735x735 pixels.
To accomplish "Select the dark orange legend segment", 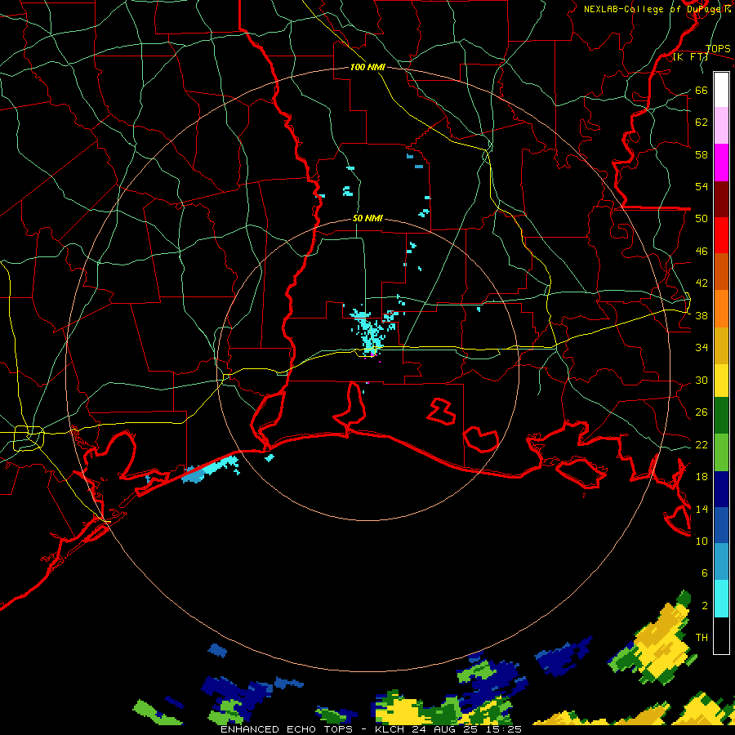I will tap(721, 271).
